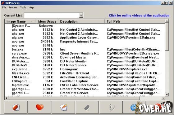The width and height of the screenshot is (174, 115).
Task: Sort by the Description column header
Action: [81, 21]
